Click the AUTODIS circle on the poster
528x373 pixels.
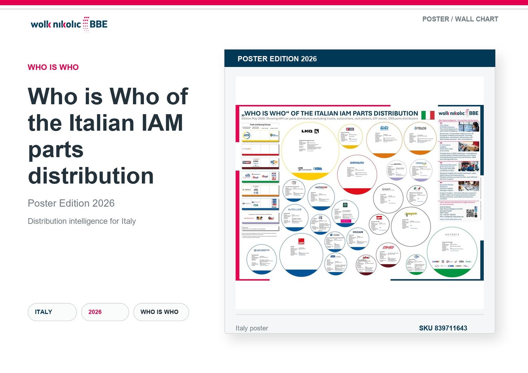(x=452, y=252)
